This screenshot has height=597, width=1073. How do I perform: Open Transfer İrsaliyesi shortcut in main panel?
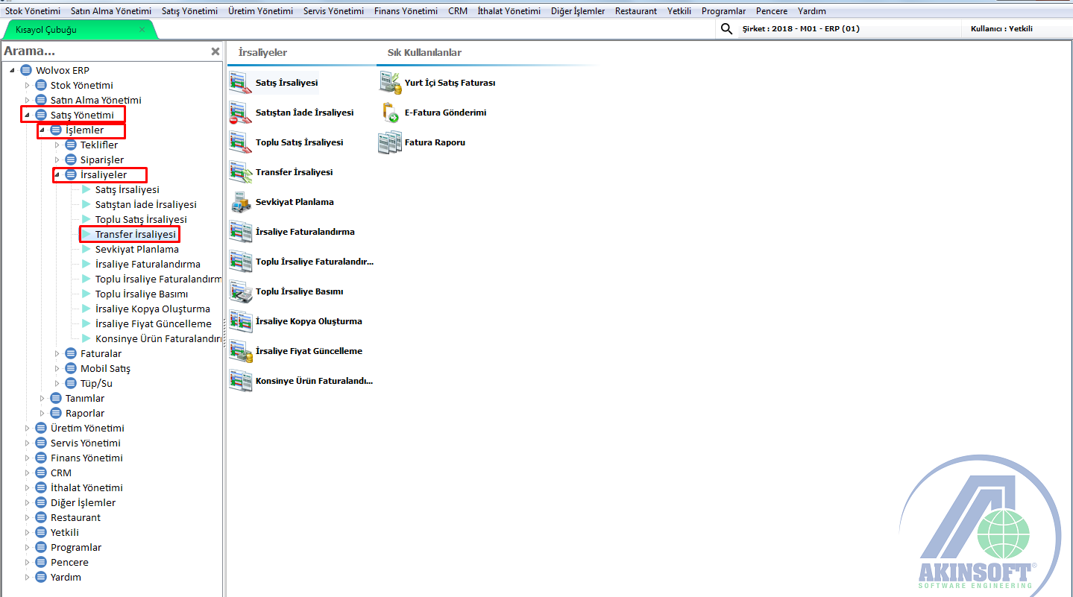point(240,172)
